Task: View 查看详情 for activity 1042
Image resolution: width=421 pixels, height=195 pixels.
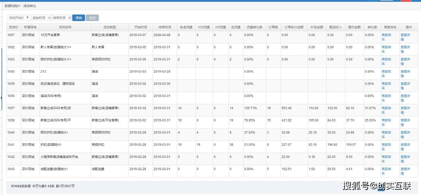Action: tap(405, 159)
